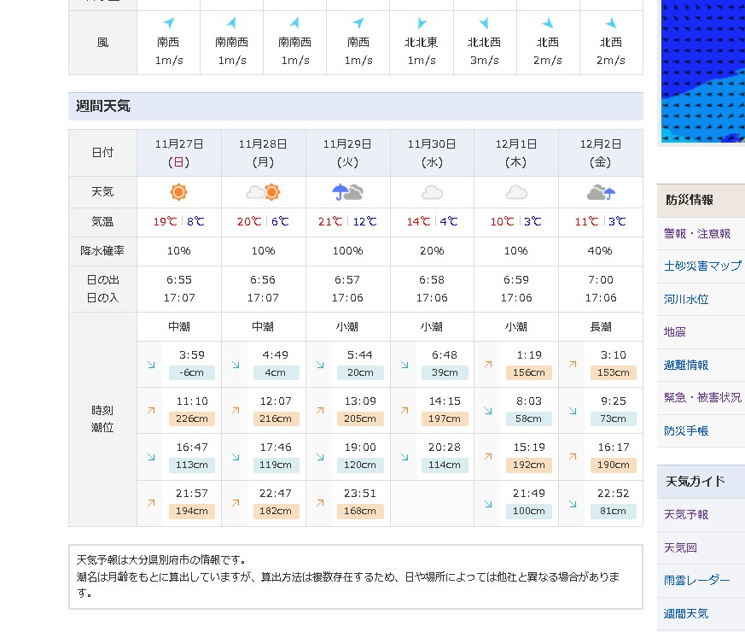Click the 226cm high tide badge

191,418
